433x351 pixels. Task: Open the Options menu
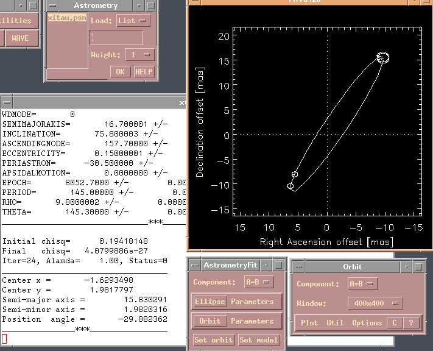pyautogui.click(x=367, y=323)
